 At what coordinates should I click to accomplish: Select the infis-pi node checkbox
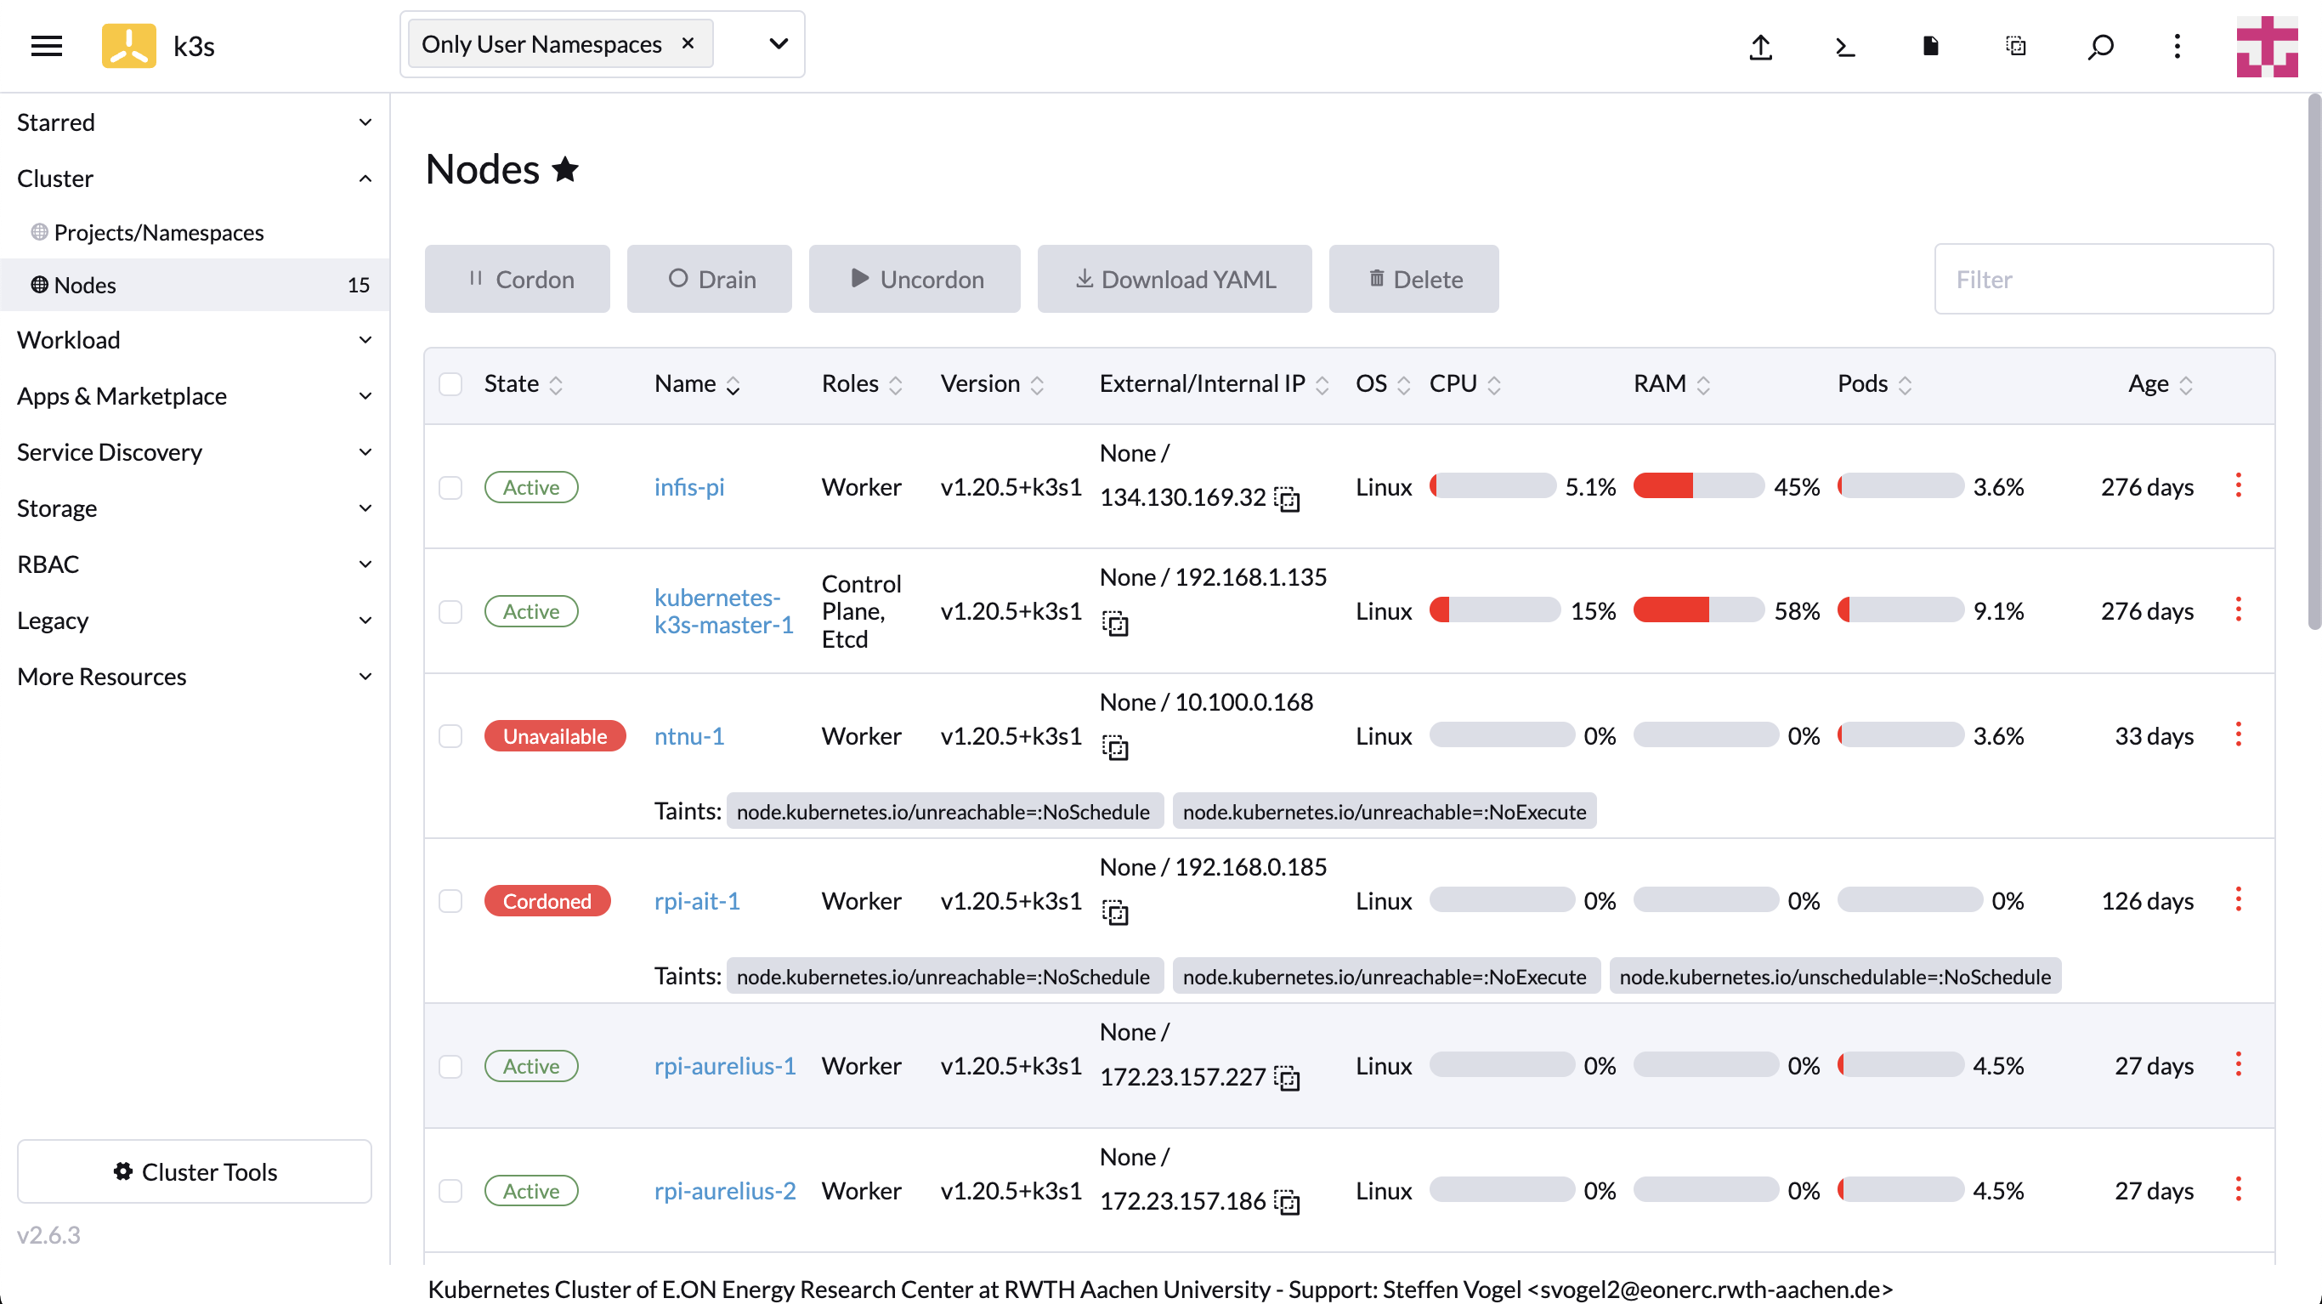pyautogui.click(x=450, y=487)
